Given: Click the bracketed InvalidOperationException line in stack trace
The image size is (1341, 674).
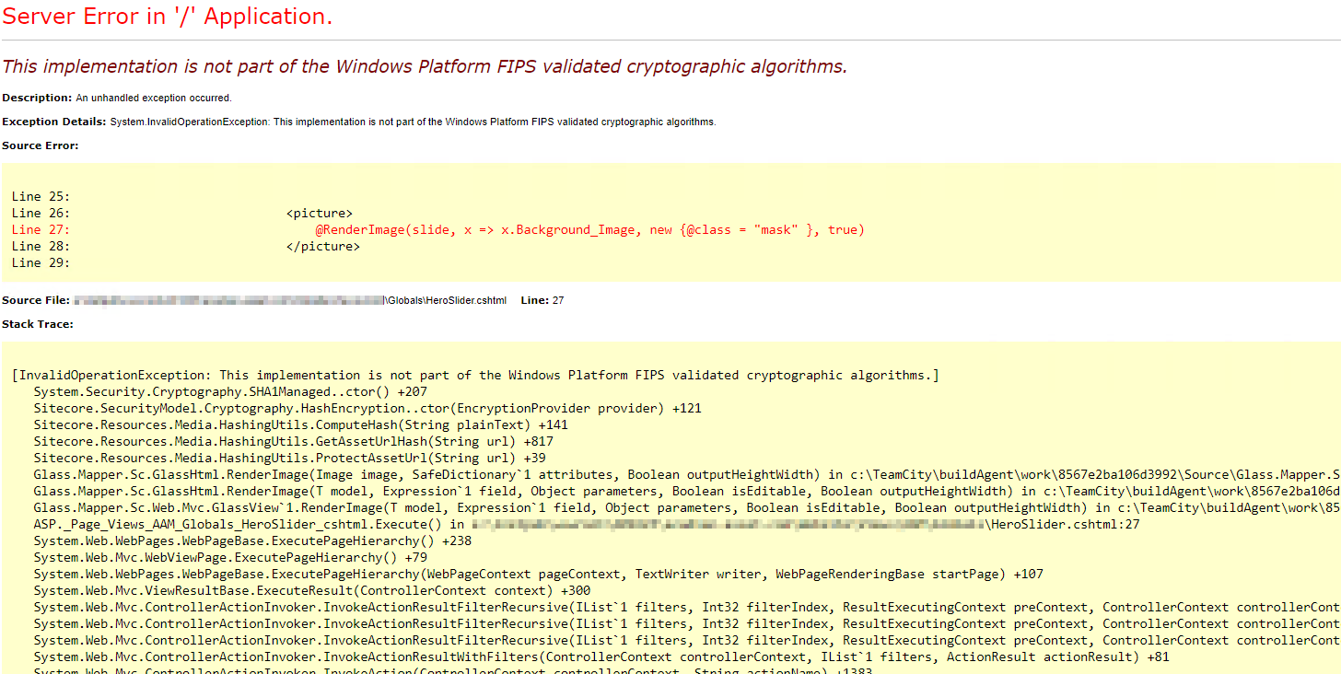Looking at the screenshot, I should [475, 375].
